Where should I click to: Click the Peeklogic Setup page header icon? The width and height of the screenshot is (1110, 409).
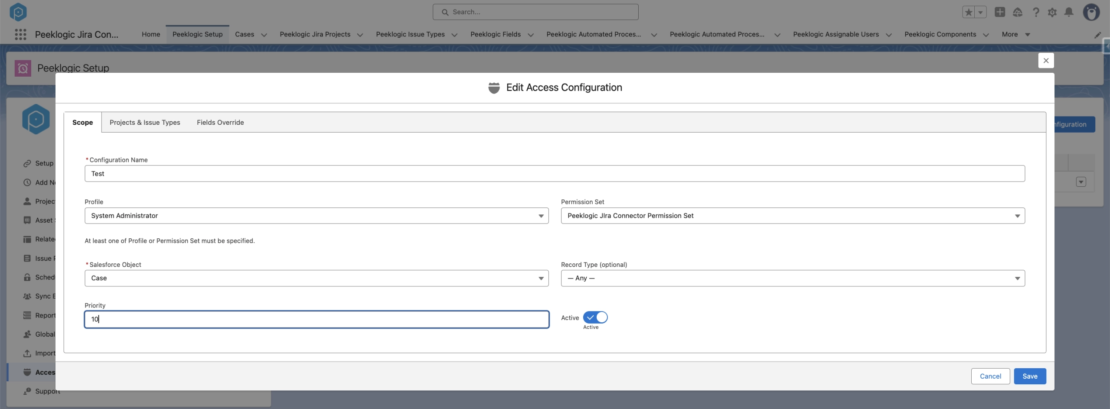[23, 68]
